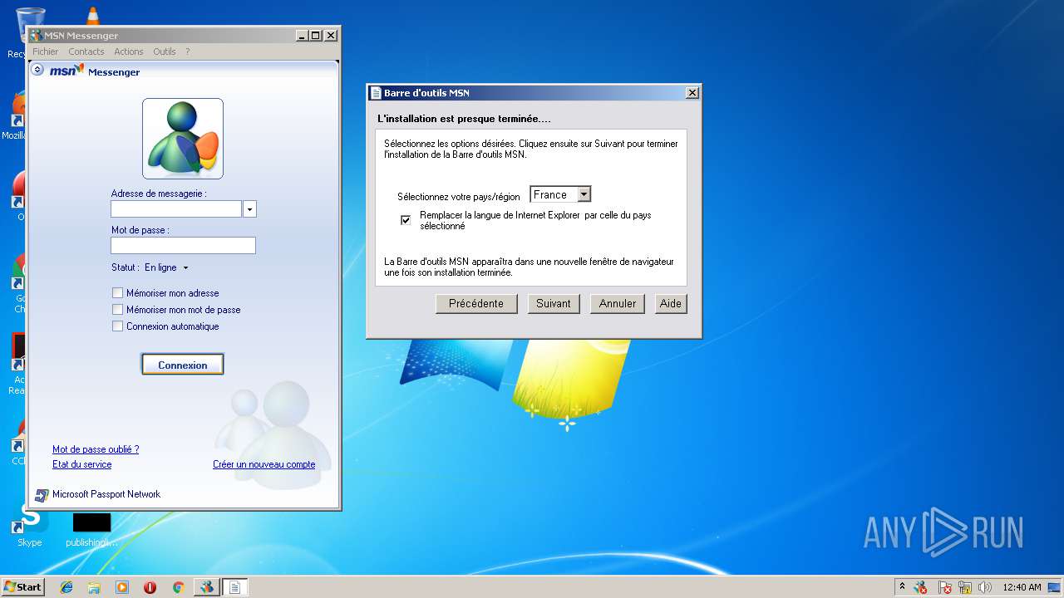This screenshot has width=1064, height=598.
Task: Open Opera browser from the taskbar
Action: (x=150, y=587)
